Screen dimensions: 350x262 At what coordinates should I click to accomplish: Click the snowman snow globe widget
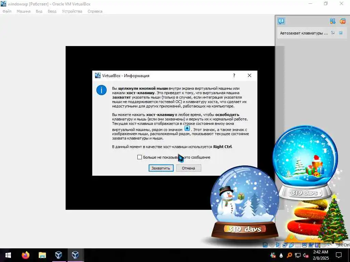[245, 203]
